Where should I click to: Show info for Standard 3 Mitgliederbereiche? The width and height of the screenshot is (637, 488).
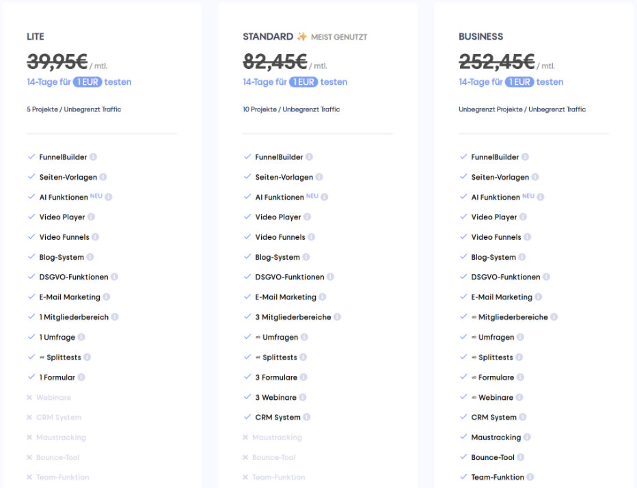[x=337, y=317]
